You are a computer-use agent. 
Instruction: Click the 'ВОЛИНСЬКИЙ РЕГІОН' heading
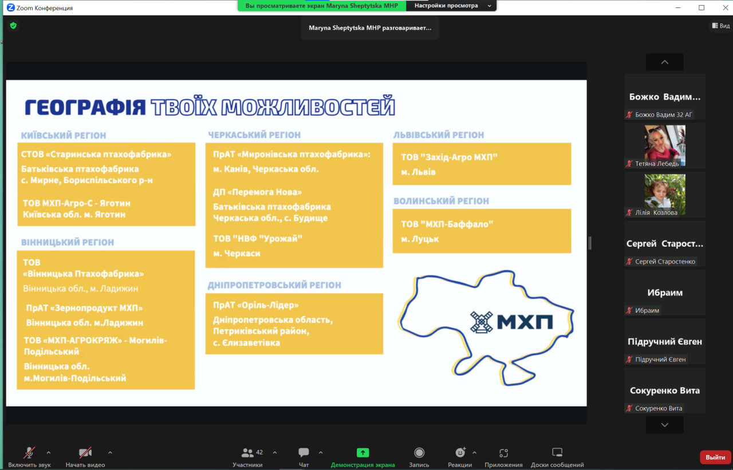pos(441,201)
